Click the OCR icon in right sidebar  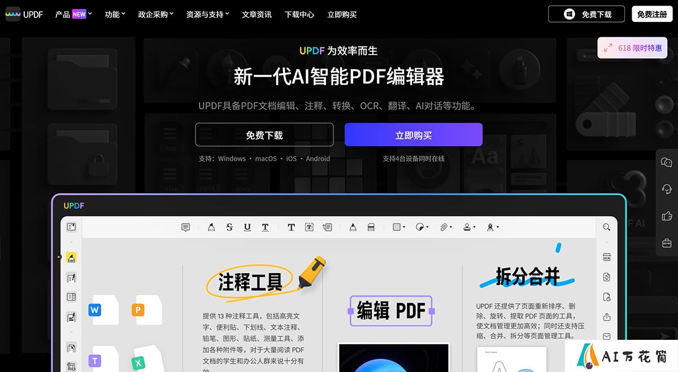coord(607,257)
